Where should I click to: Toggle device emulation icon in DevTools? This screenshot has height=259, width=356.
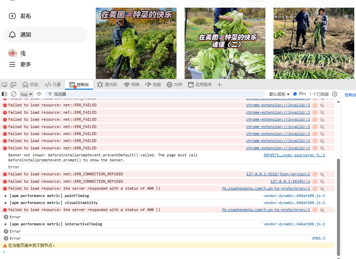(x=13, y=85)
